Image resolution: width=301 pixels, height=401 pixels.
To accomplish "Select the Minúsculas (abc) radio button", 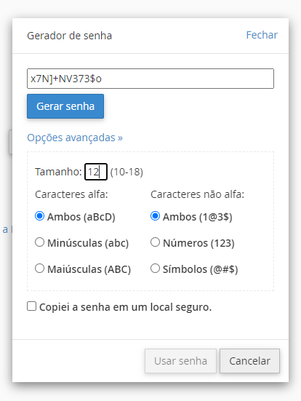I will (39, 242).
